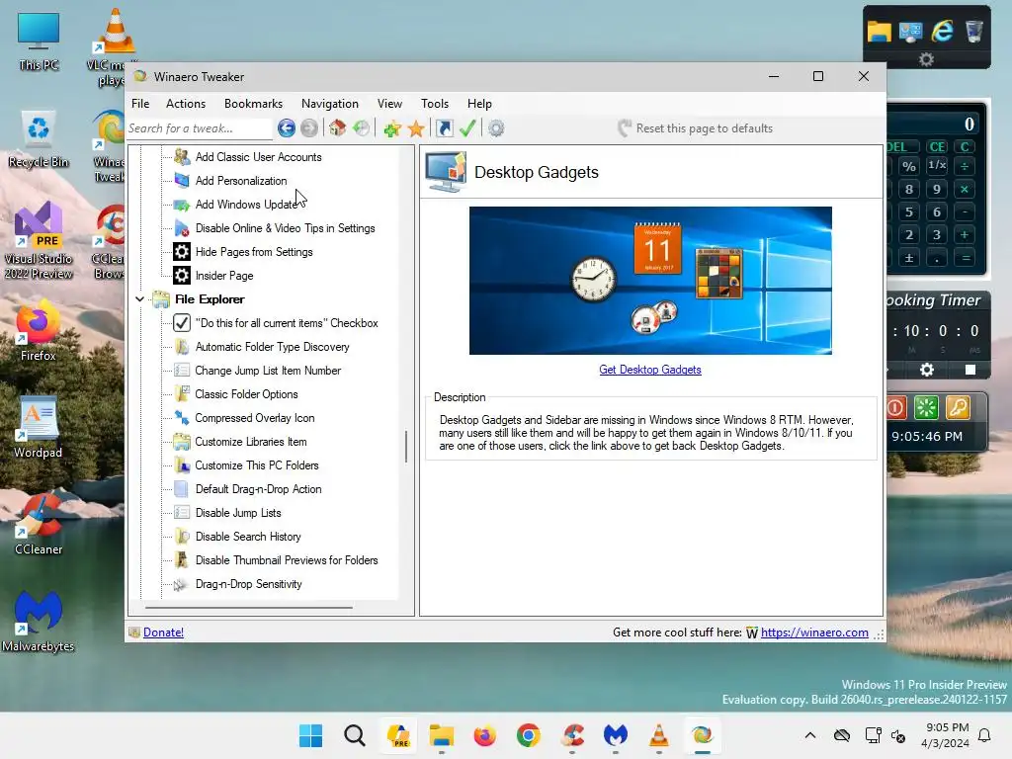Open the Navigation menu
Image resolution: width=1012 pixels, height=759 pixels.
(x=330, y=103)
